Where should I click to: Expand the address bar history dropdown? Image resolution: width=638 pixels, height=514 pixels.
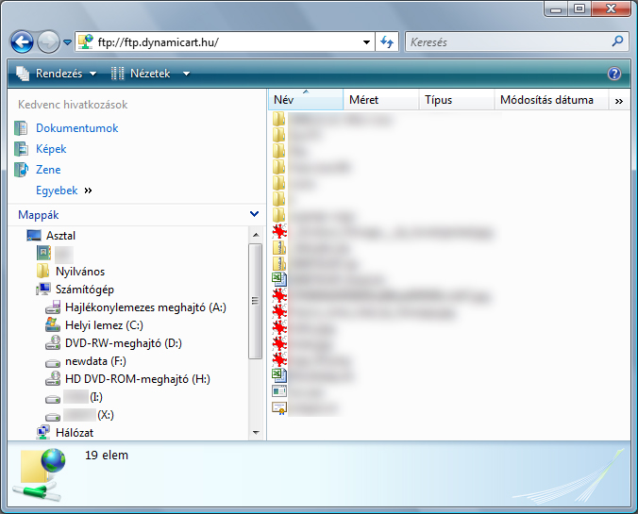coord(366,41)
